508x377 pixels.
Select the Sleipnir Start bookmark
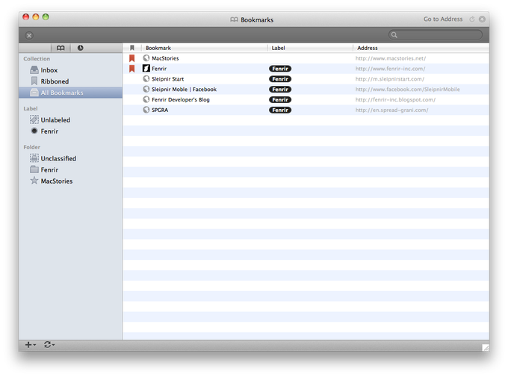coord(306,79)
